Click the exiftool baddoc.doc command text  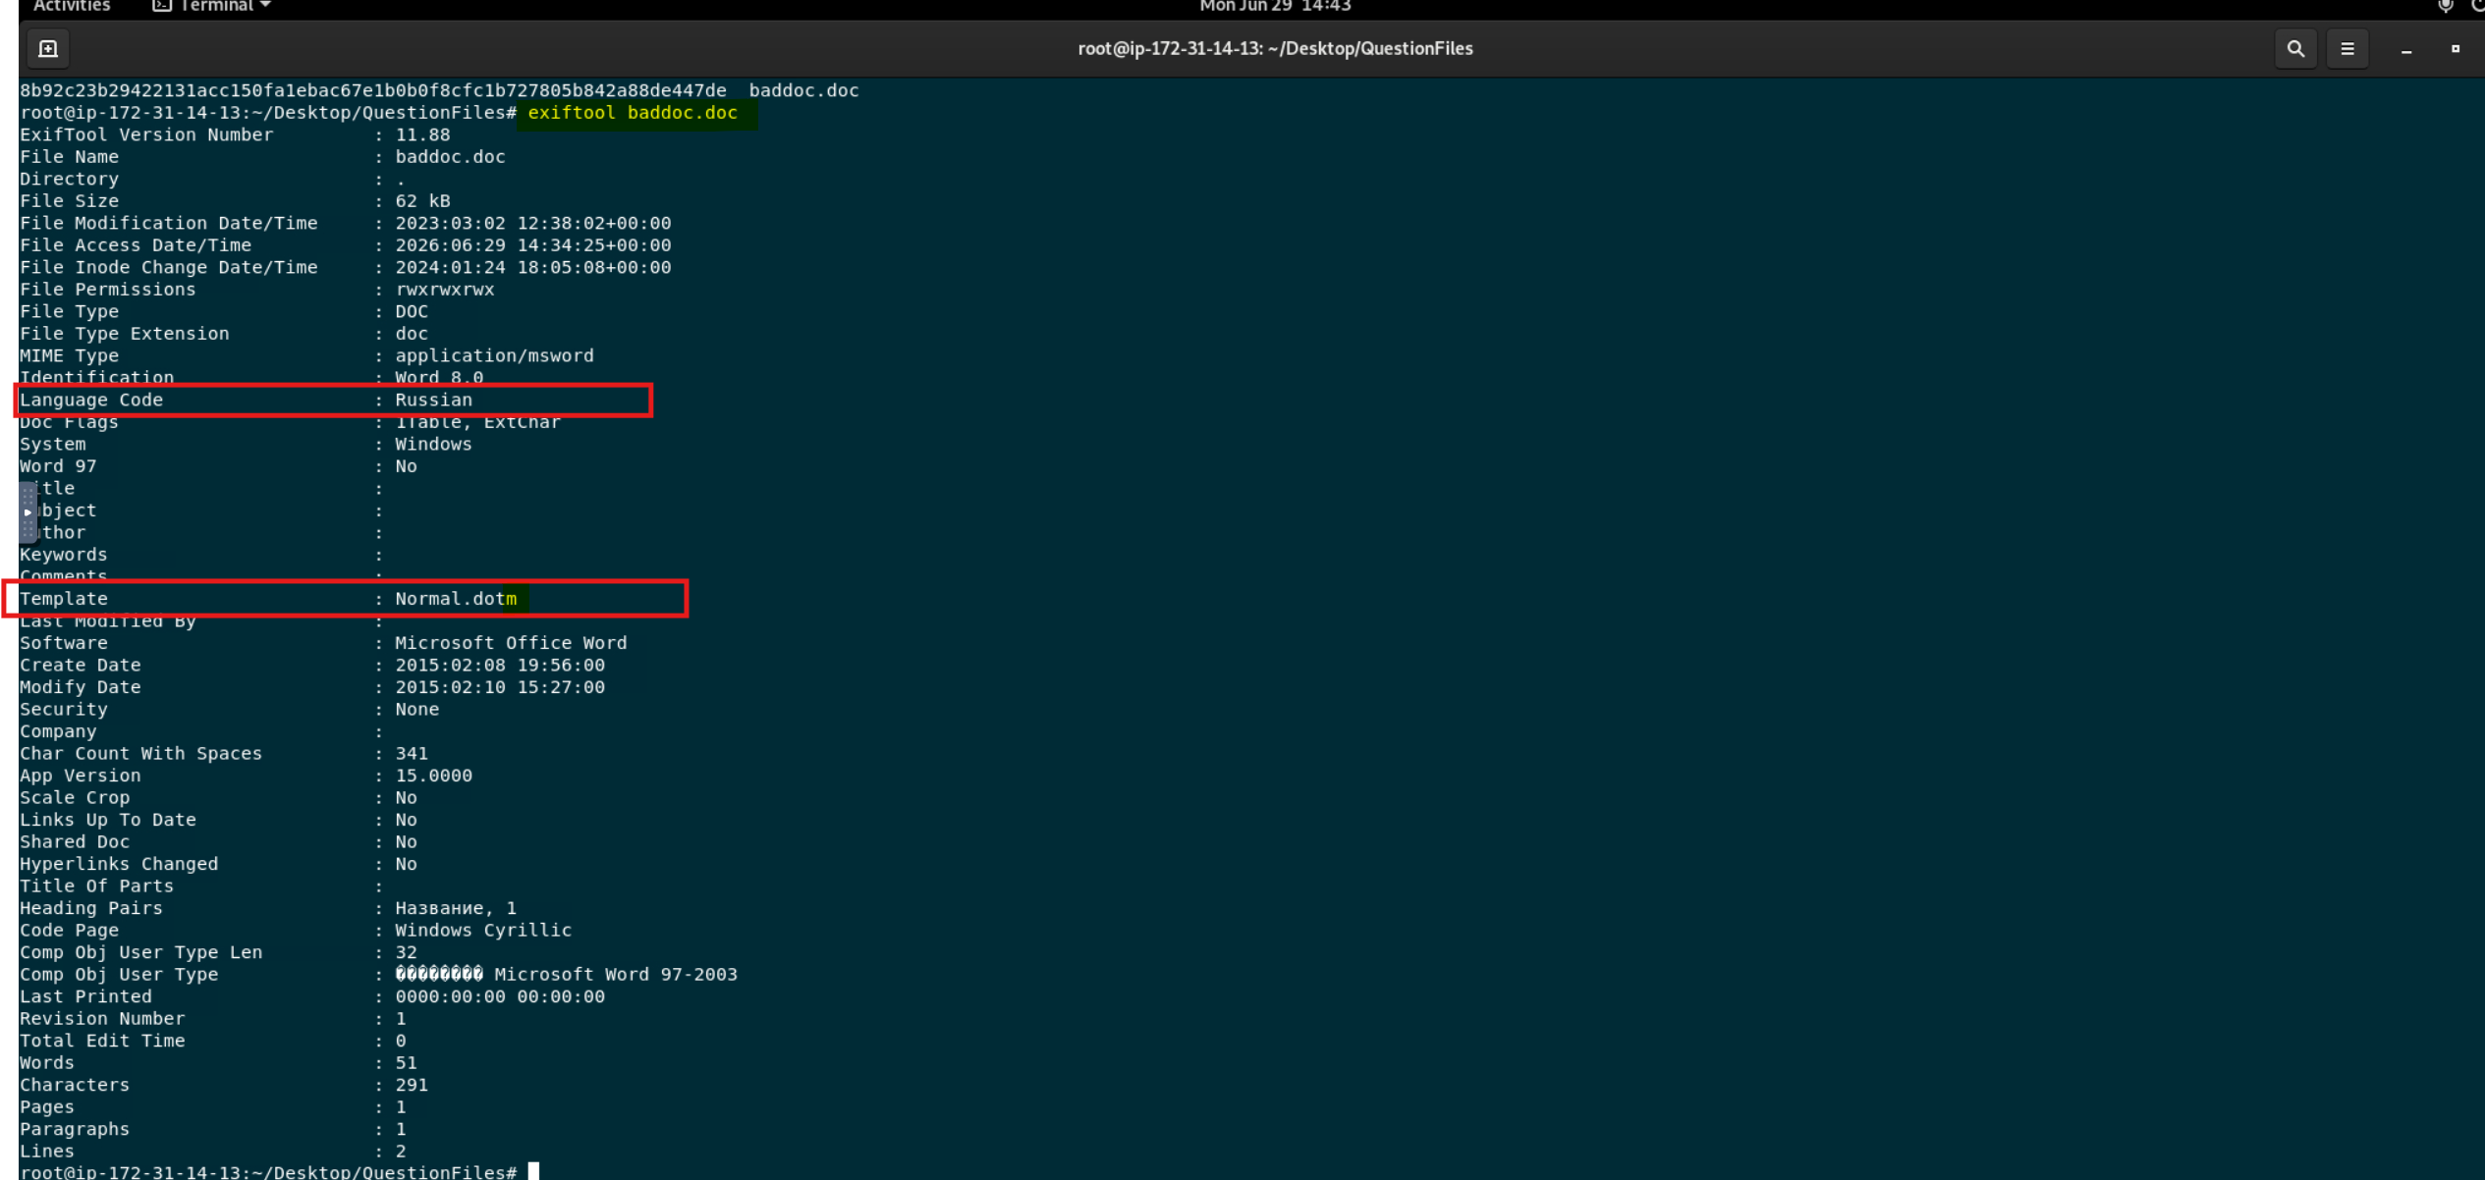633,112
